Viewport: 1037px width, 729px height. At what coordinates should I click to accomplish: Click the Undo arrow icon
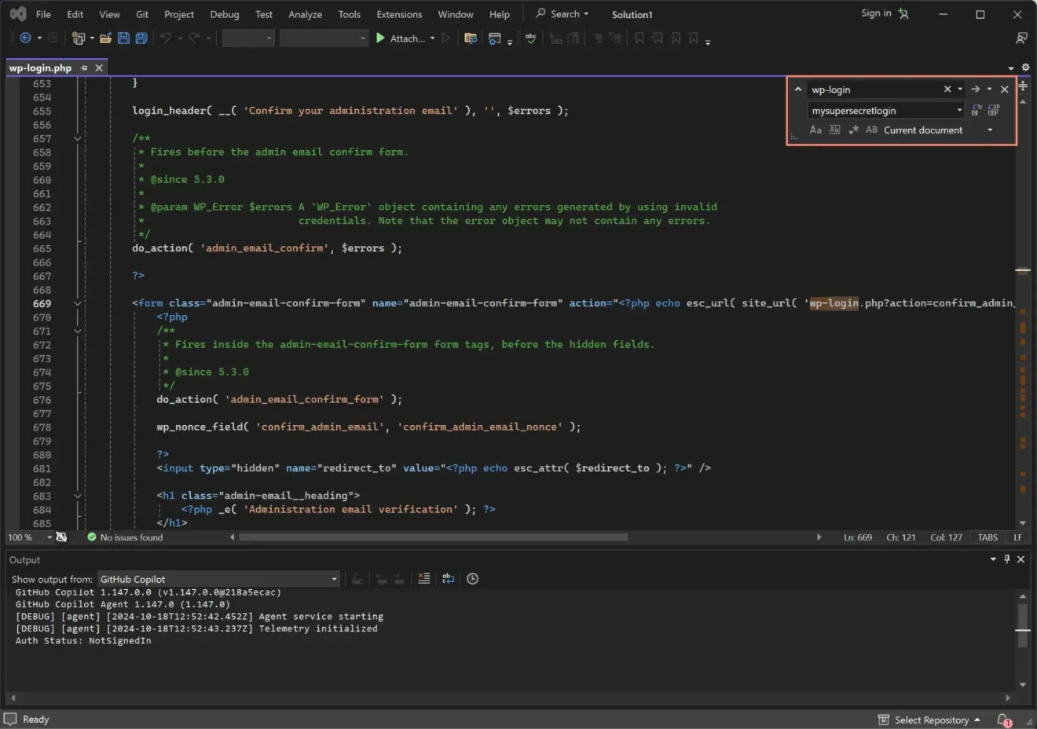166,38
